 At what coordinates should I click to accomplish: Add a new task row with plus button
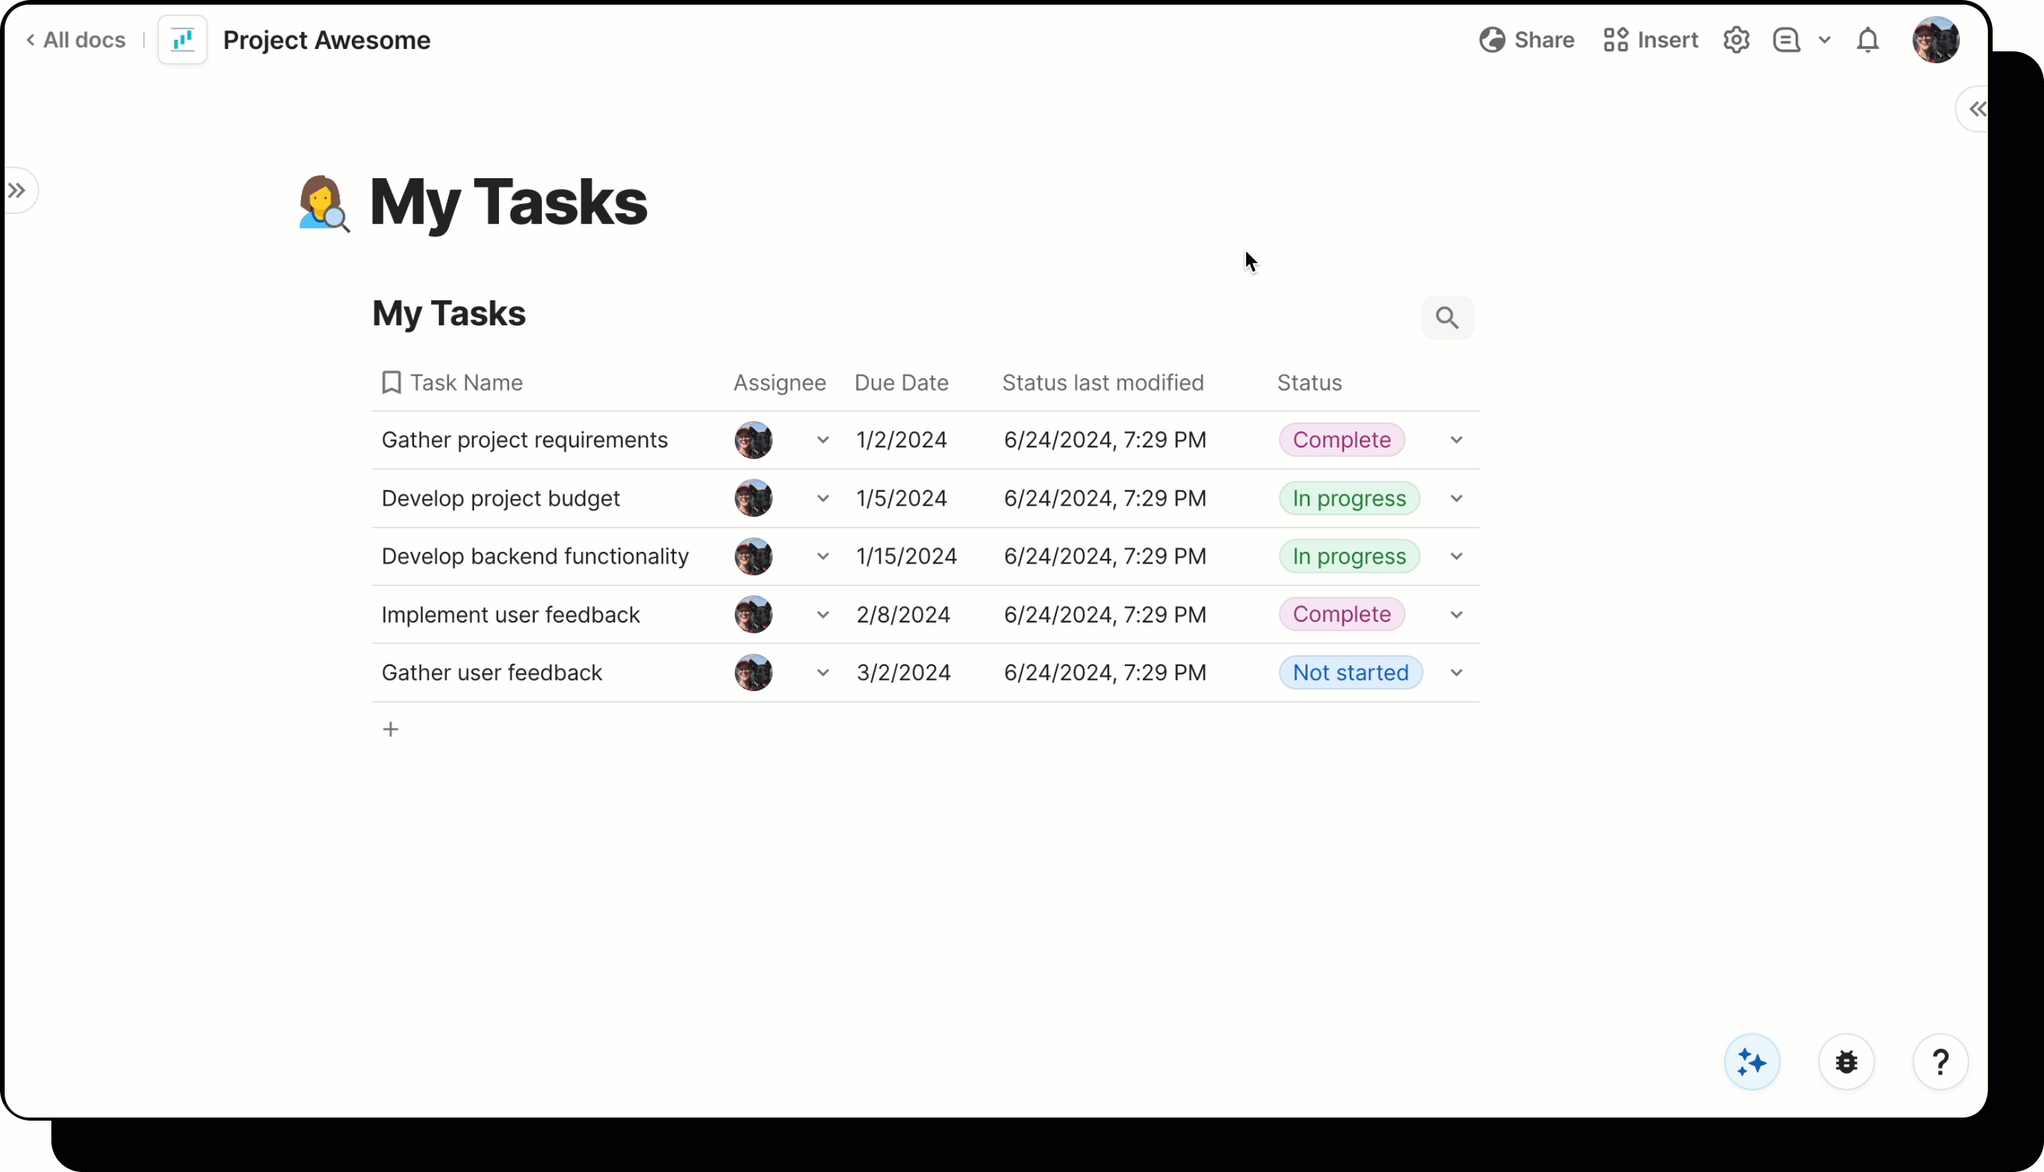pyautogui.click(x=392, y=729)
